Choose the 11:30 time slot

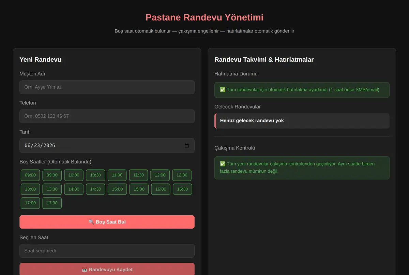coord(139,175)
